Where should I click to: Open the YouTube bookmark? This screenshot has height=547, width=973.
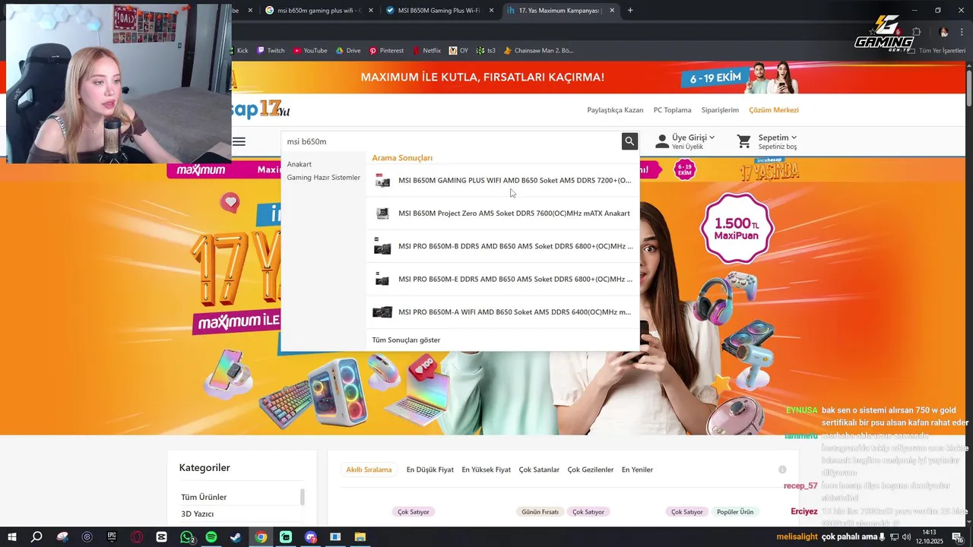point(310,51)
